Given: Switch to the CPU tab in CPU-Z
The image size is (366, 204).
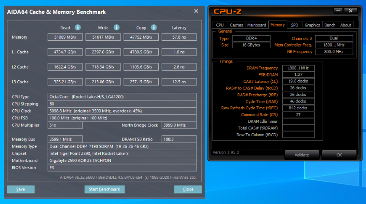Looking at the screenshot, I should [220, 25].
